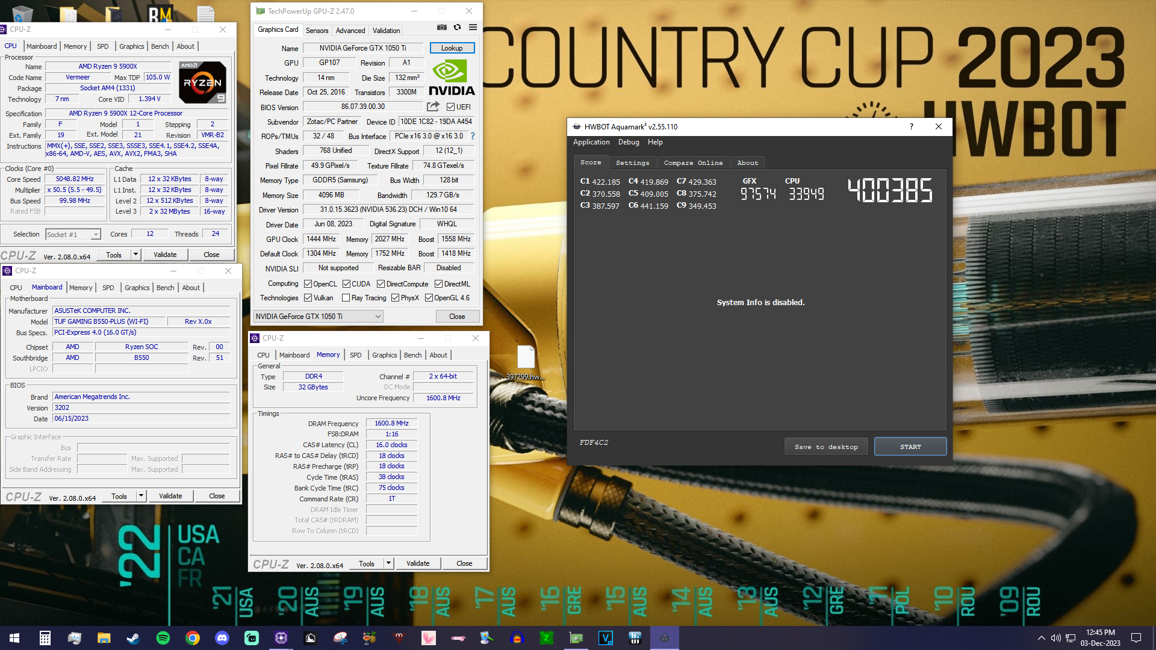
Task: Open the Socket #1 selection dropdown
Action: (x=73, y=235)
